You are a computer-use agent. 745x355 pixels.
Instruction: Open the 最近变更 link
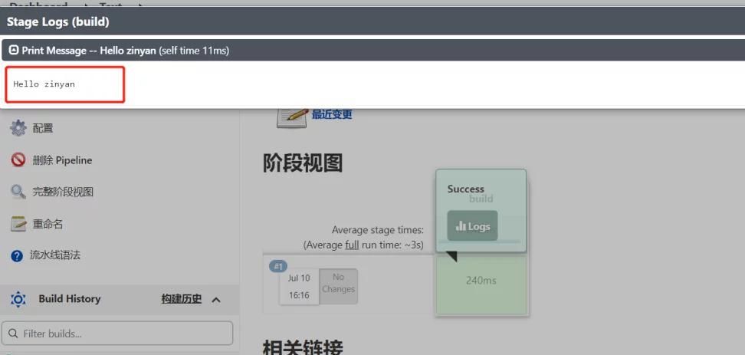(332, 114)
